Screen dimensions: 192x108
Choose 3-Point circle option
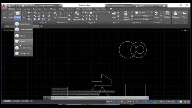[24, 41]
